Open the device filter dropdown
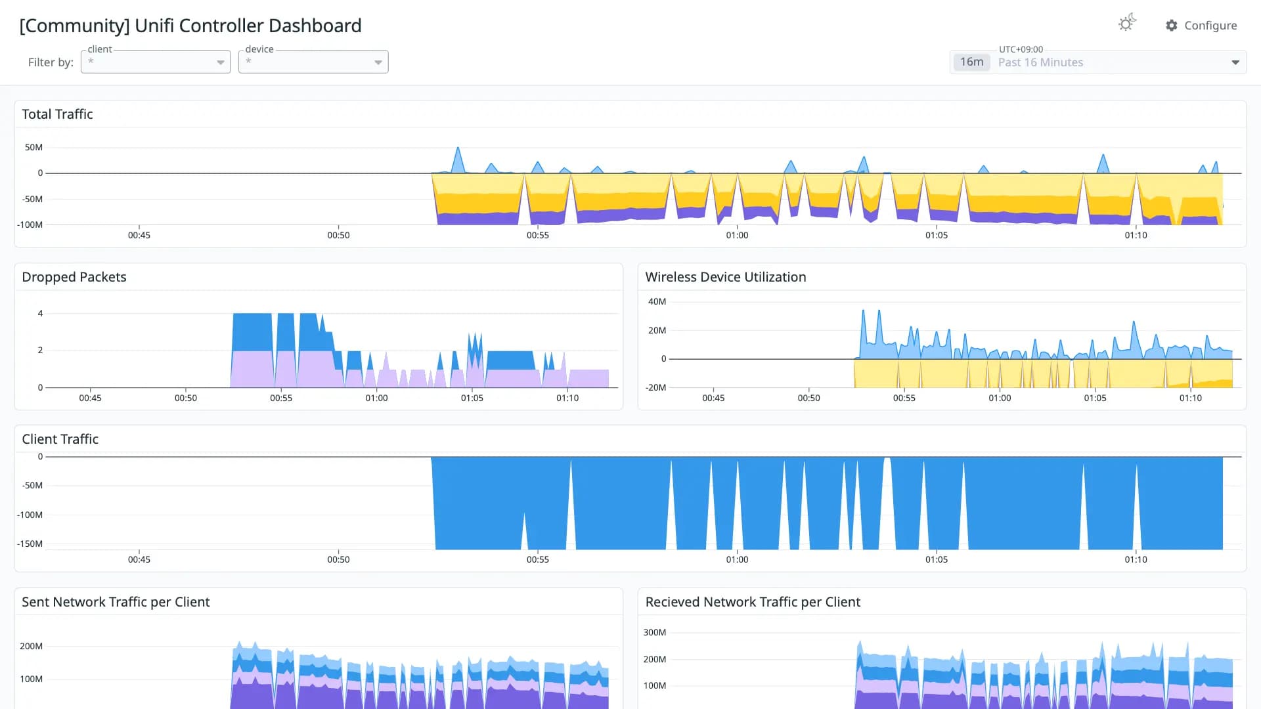This screenshot has width=1261, height=709. [313, 62]
